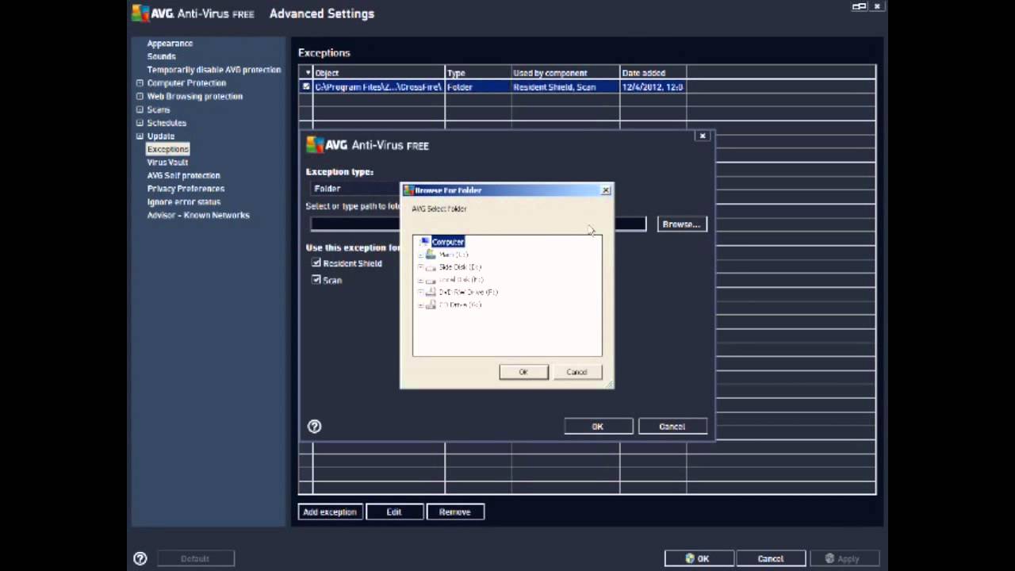1015x571 pixels.
Task: Click the resize grip of Browse For Folder
Action: click(609, 384)
